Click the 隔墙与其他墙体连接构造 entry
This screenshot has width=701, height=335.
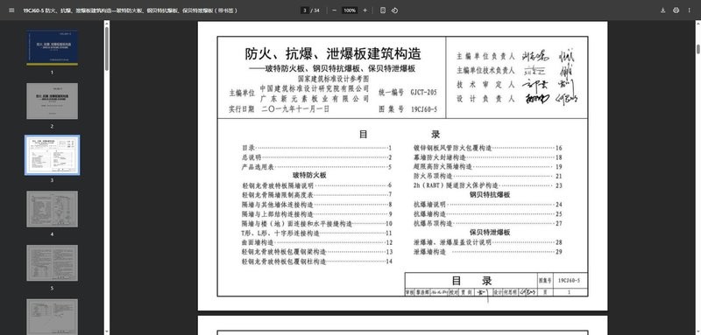pyautogui.click(x=317, y=205)
